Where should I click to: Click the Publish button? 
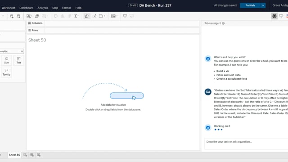[x=250, y=5]
